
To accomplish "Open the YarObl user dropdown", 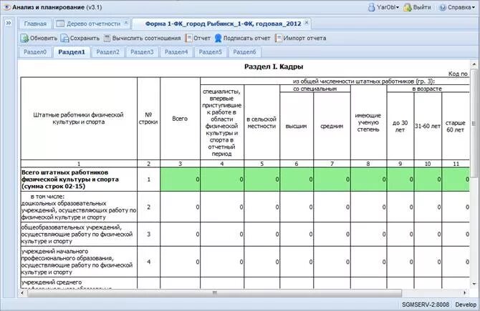I will 398,7.
